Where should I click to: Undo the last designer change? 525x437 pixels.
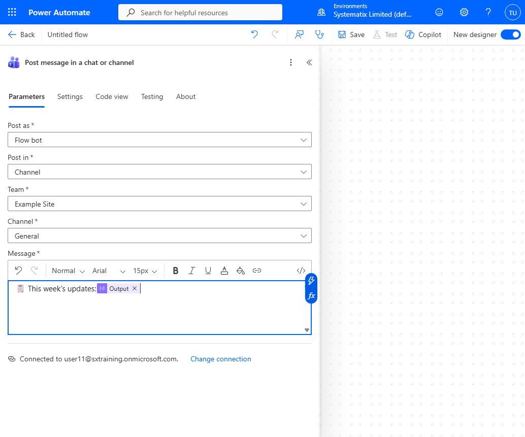point(254,35)
